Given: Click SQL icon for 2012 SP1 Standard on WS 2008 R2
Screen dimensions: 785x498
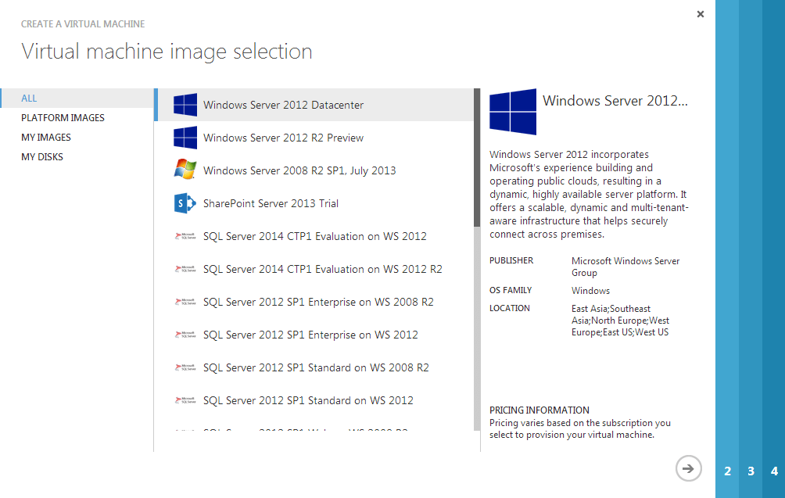Looking at the screenshot, I should pos(185,367).
